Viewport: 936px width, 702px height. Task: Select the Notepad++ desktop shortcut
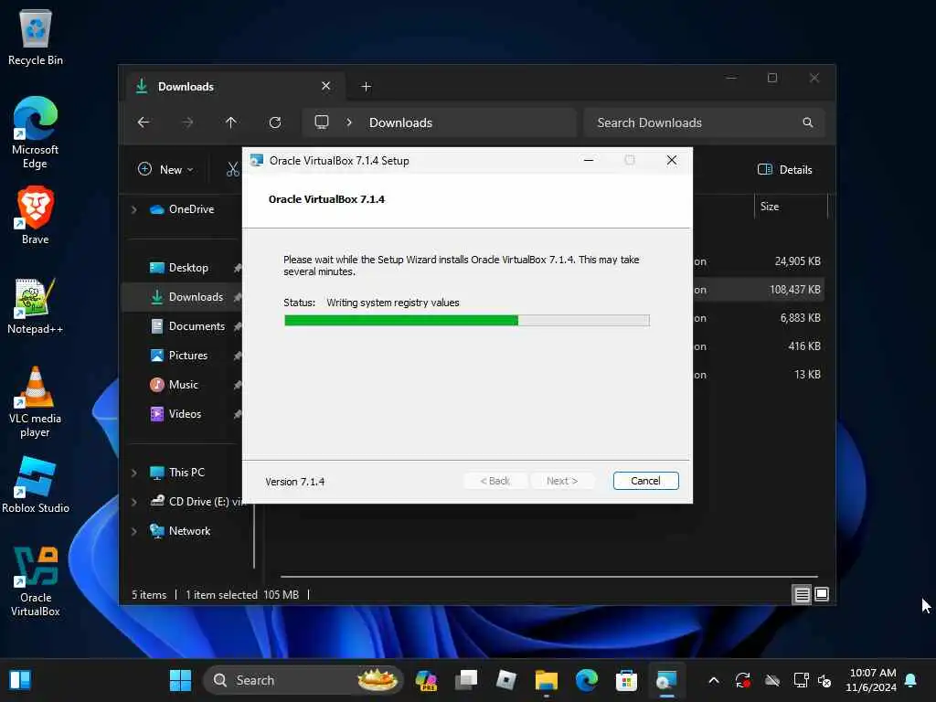(x=36, y=305)
